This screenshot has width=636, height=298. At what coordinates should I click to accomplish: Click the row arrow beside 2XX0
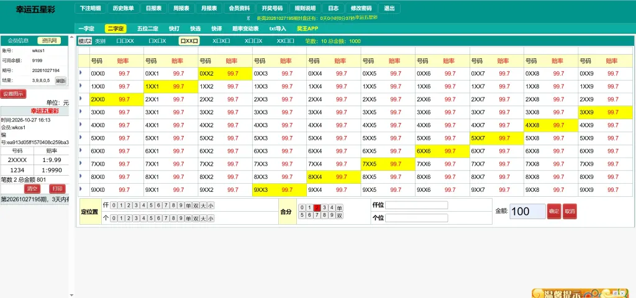(80, 99)
